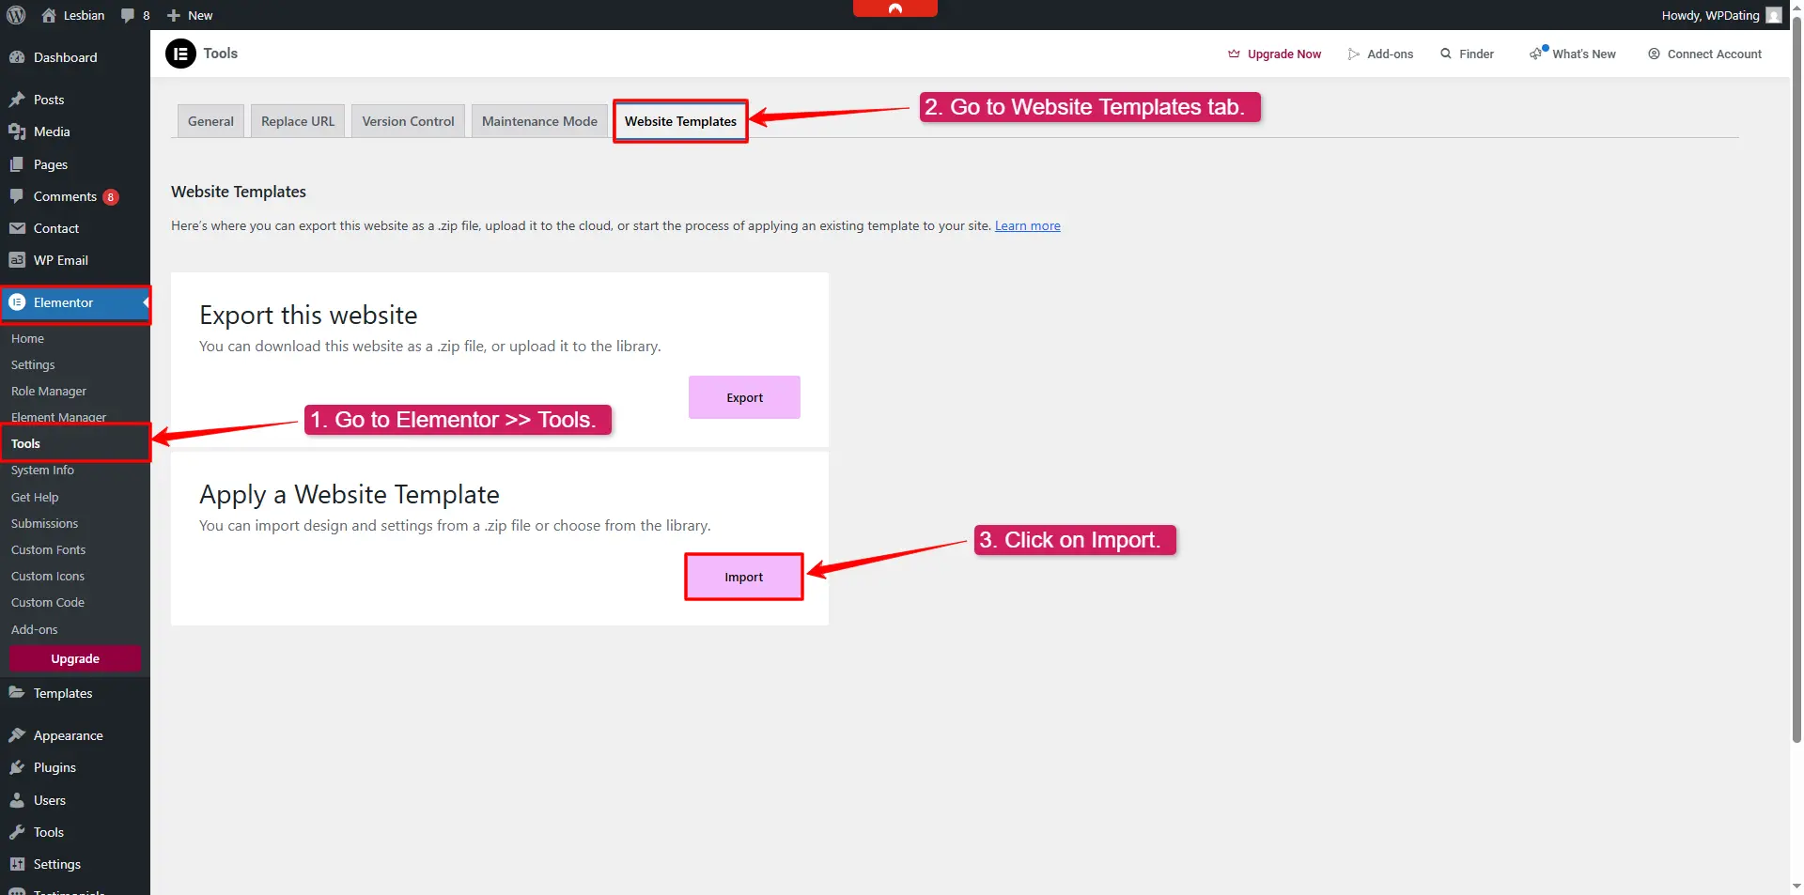Image resolution: width=1804 pixels, height=895 pixels.
Task: Open the comments bubble in admin bar
Action: coord(129,15)
